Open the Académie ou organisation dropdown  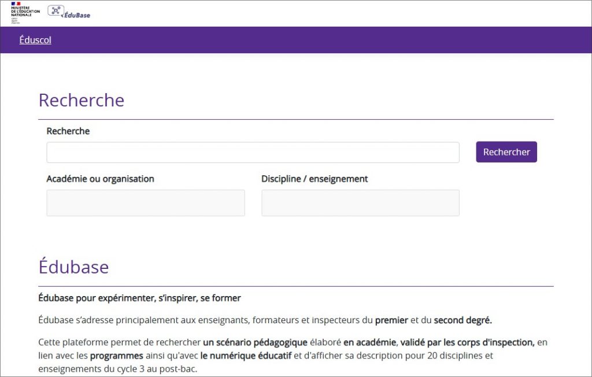click(146, 203)
